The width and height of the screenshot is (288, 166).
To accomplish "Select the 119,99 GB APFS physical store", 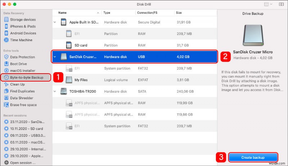I will click(x=135, y=103).
